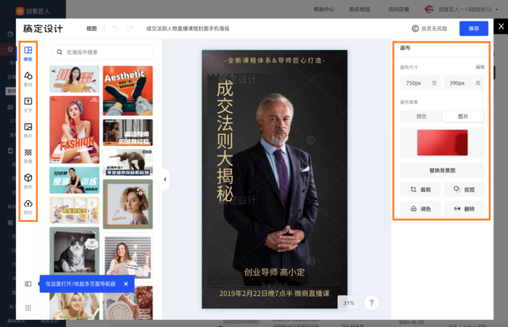Click the red background image preview
508x327 pixels.
click(x=442, y=143)
